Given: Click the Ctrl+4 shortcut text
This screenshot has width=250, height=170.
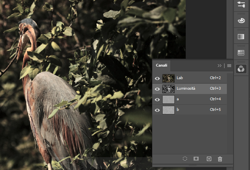Looking at the screenshot, I should tap(215, 99).
